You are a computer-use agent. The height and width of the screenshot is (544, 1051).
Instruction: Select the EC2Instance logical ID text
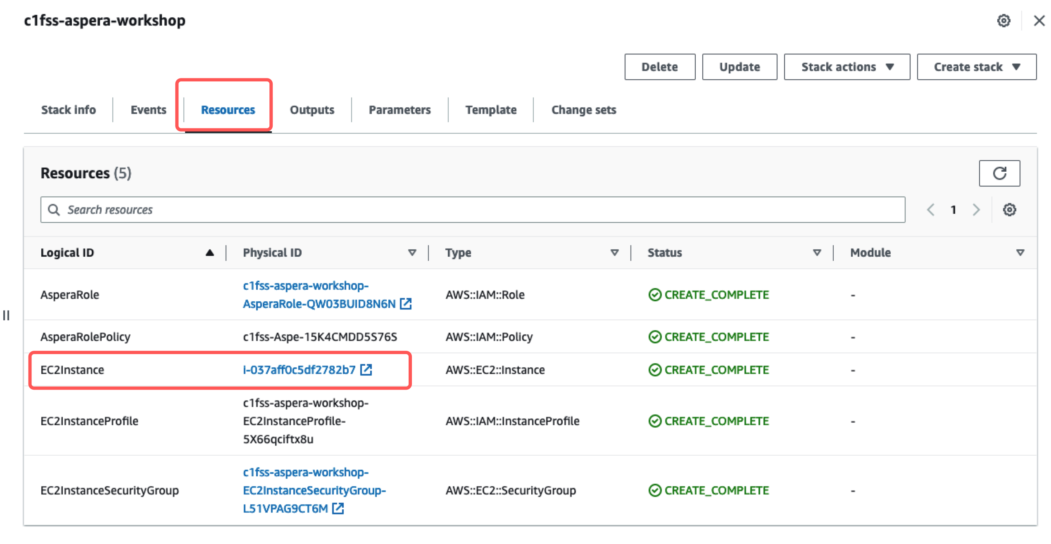pyautogui.click(x=72, y=370)
